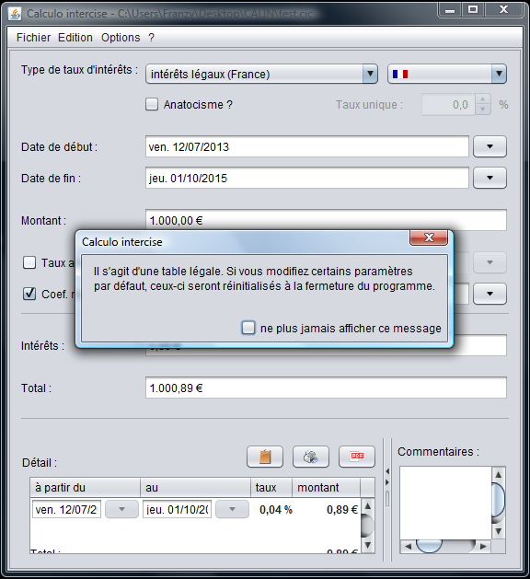The image size is (530, 579).
Task: Uncheck the Coef. checkbox
Action: coord(29,294)
